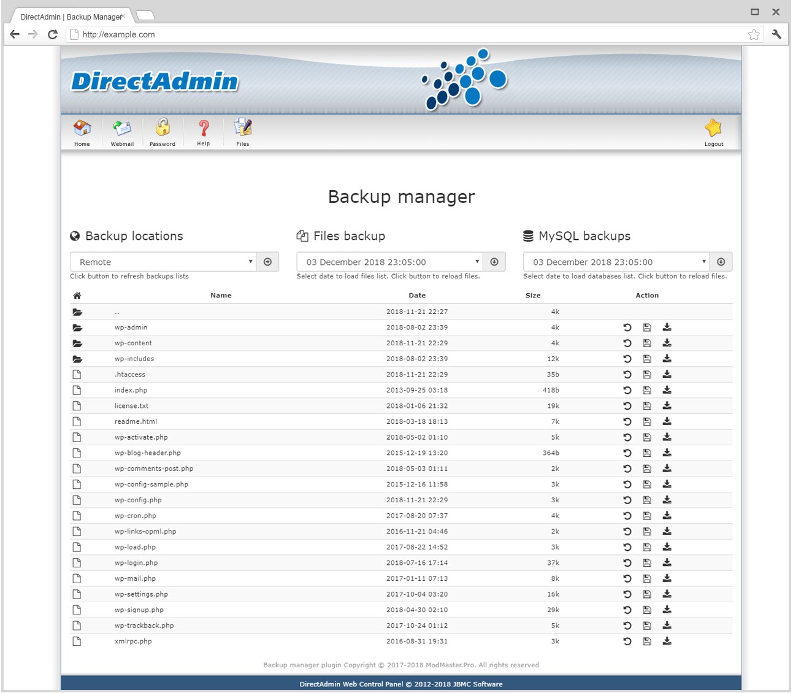Reload files for the Files backup date
793x693 pixels.
(494, 262)
